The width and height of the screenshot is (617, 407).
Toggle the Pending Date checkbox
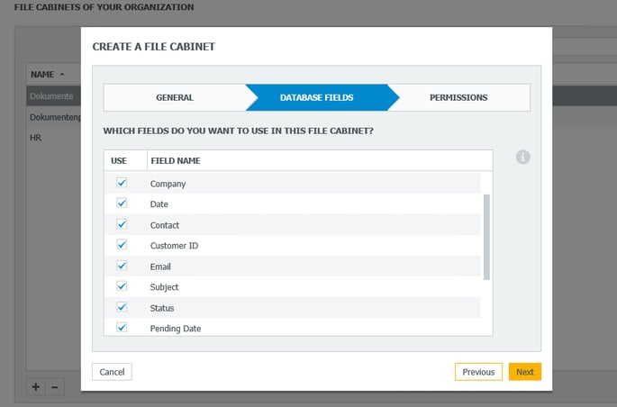(122, 328)
